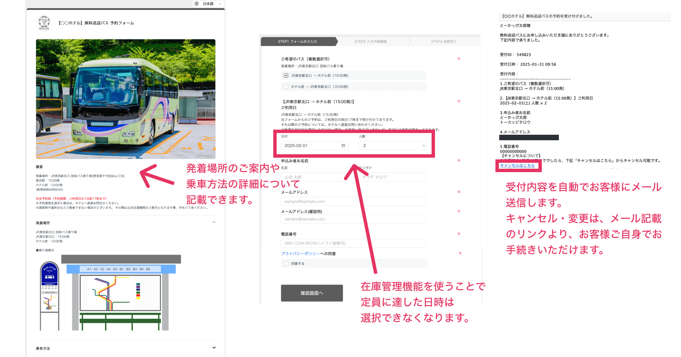Image resolution: width=681 pixels, height=357 pixels.
Task: Tick the 同意する agreement checkbox
Action: coord(286,263)
